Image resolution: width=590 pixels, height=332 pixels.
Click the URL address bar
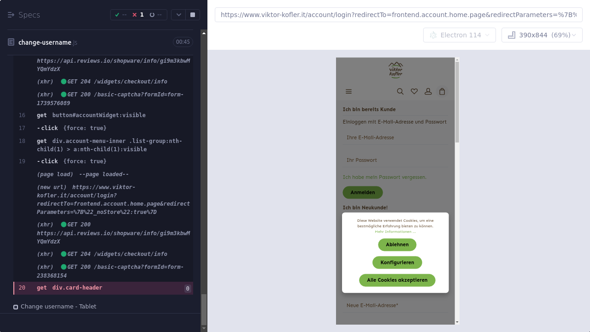tap(398, 15)
